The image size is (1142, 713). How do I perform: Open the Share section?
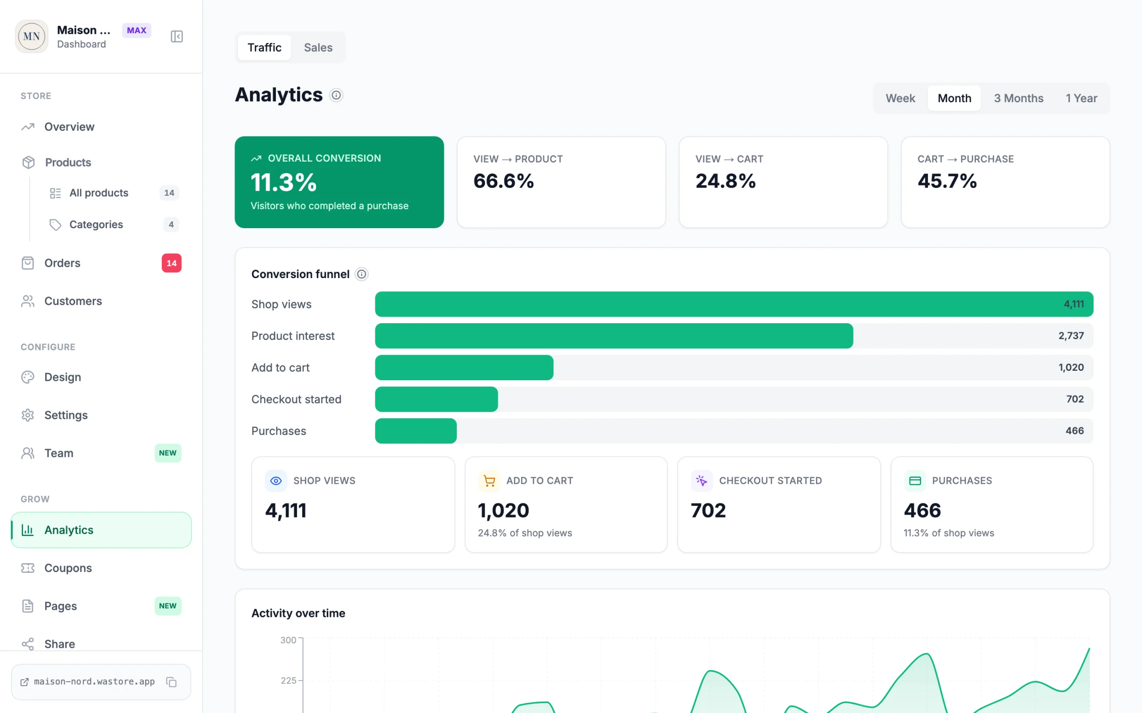click(101, 644)
